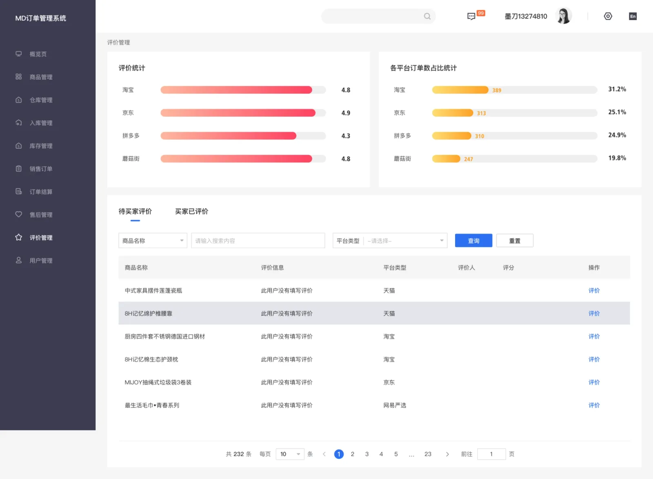Image resolution: width=653 pixels, height=479 pixels.
Task: Click the 平台类型 column header
Action: (395, 267)
